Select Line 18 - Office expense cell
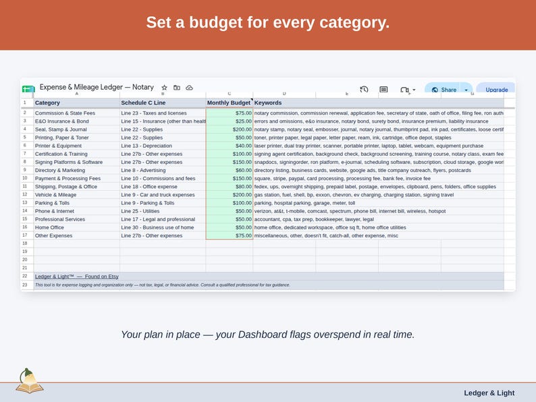Screen dimensions: 536x402 163,187
